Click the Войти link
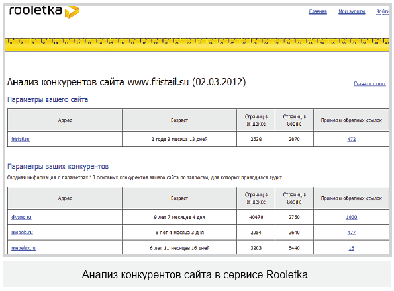The image size is (394, 291). (x=383, y=11)
